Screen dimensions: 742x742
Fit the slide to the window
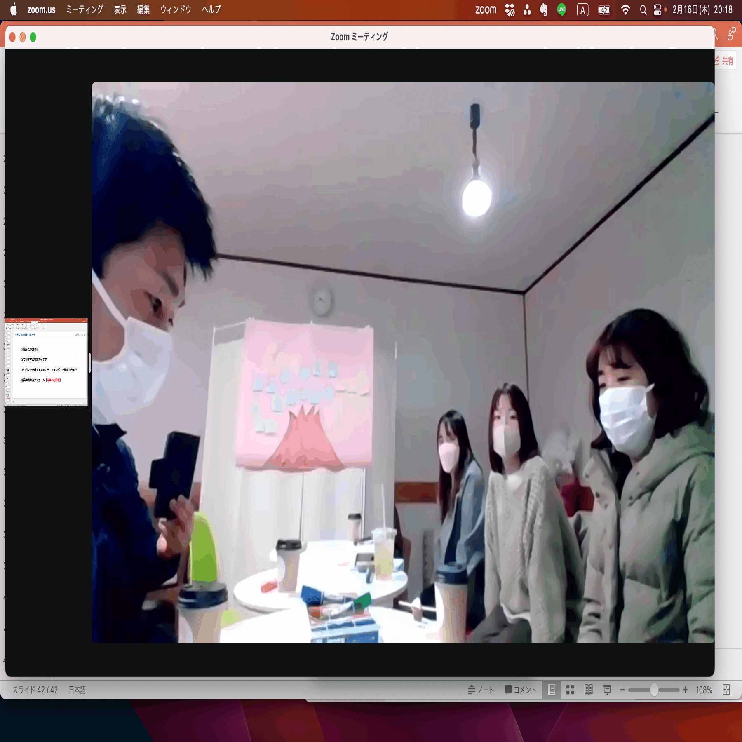[726, 690]
